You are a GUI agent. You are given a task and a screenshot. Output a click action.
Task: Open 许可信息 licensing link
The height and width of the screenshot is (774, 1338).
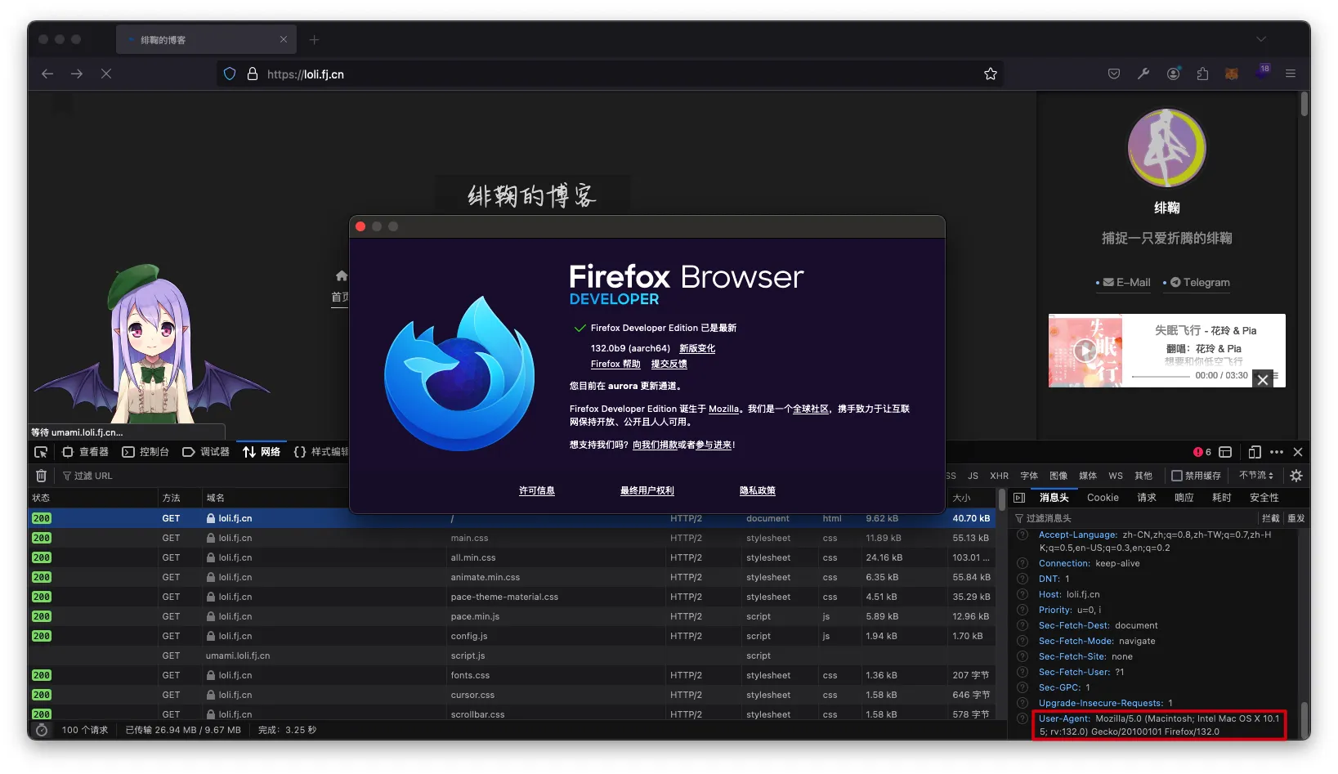coord(537,490)
